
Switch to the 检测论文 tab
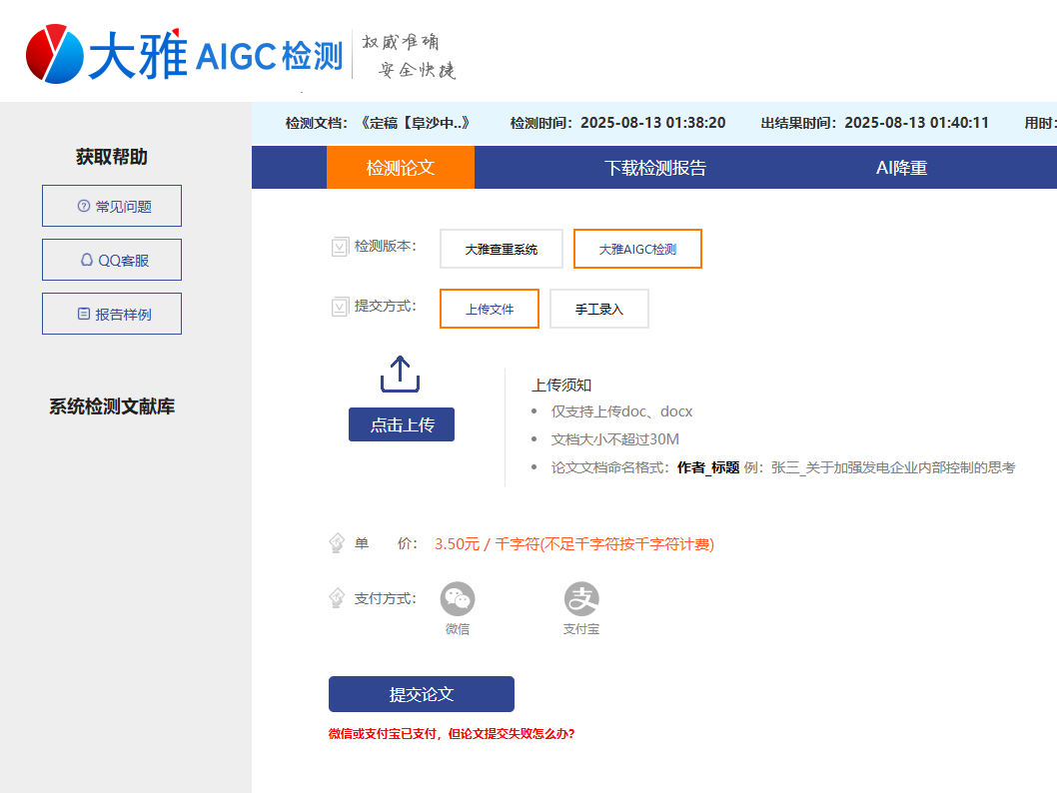point(401,167)
